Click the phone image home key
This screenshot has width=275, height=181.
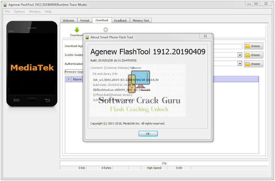point(32,100)
